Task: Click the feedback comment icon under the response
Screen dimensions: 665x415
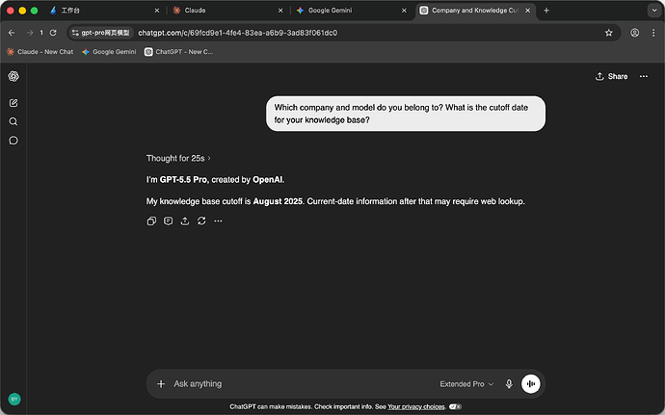Action: 168,220
